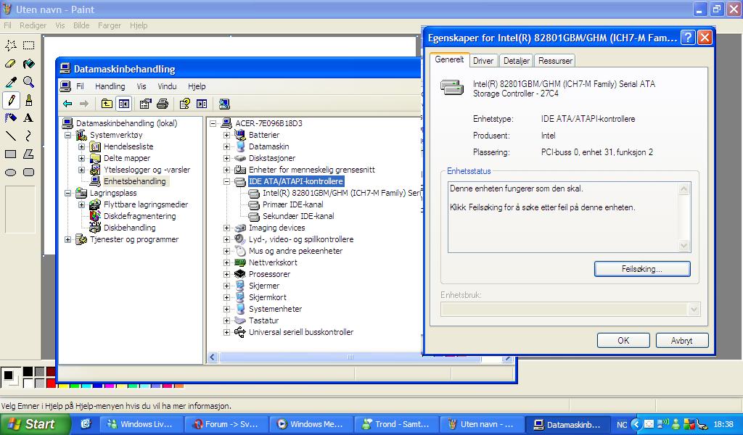Viewport: 743px width, 435px height.
Task: Open the Handling menu in Datamaskinbehandling
Action: [x=110, y=86]
